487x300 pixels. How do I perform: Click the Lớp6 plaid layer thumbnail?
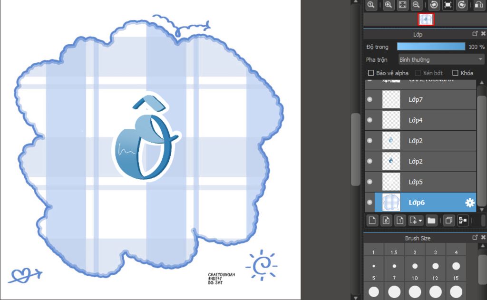(391, 202)
